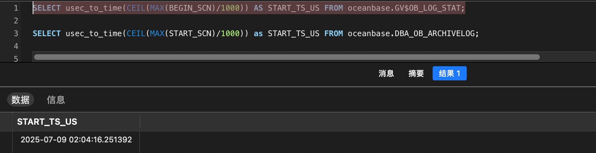Open the 摘要 tab
The width and height of the screenshot is (596, 153).
(416, 73)
